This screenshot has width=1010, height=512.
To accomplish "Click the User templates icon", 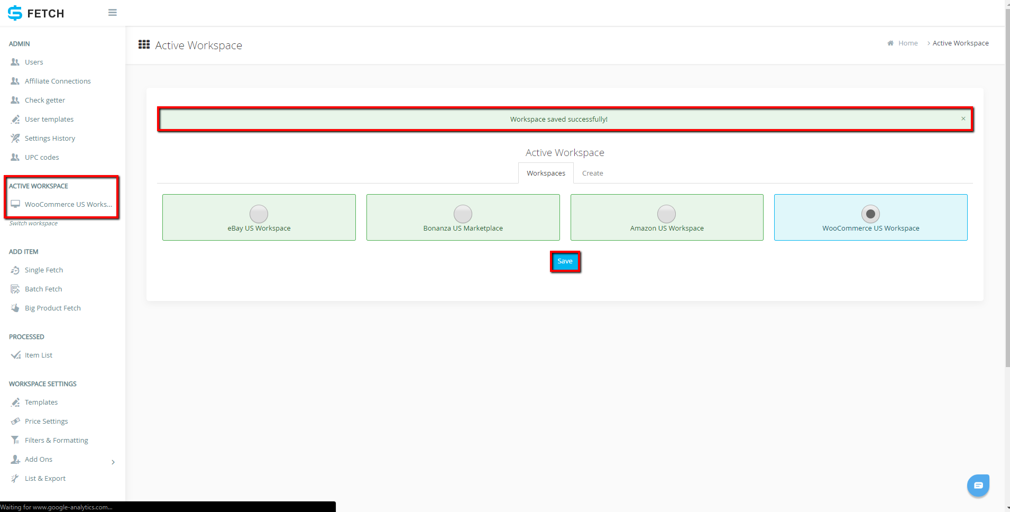I will pyautogui.click(x=15, y=119).
